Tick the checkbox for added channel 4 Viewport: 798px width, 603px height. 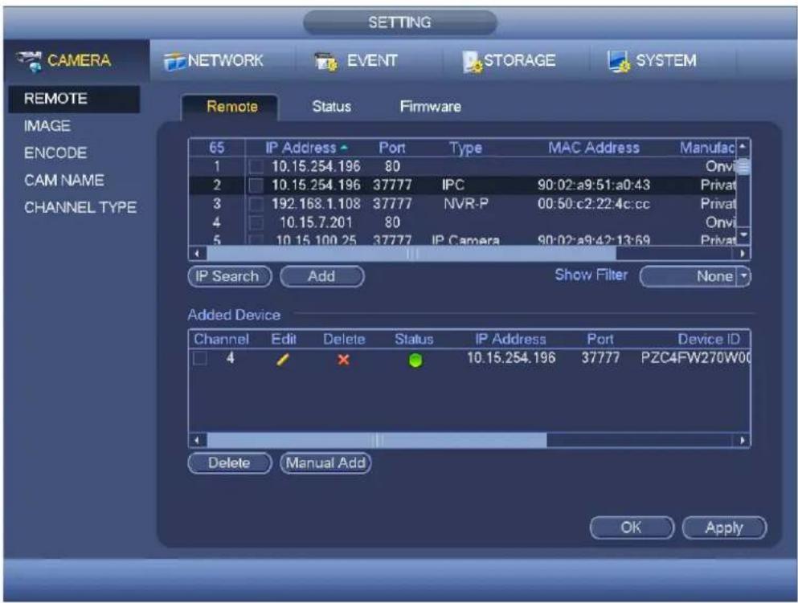point(199,358)
